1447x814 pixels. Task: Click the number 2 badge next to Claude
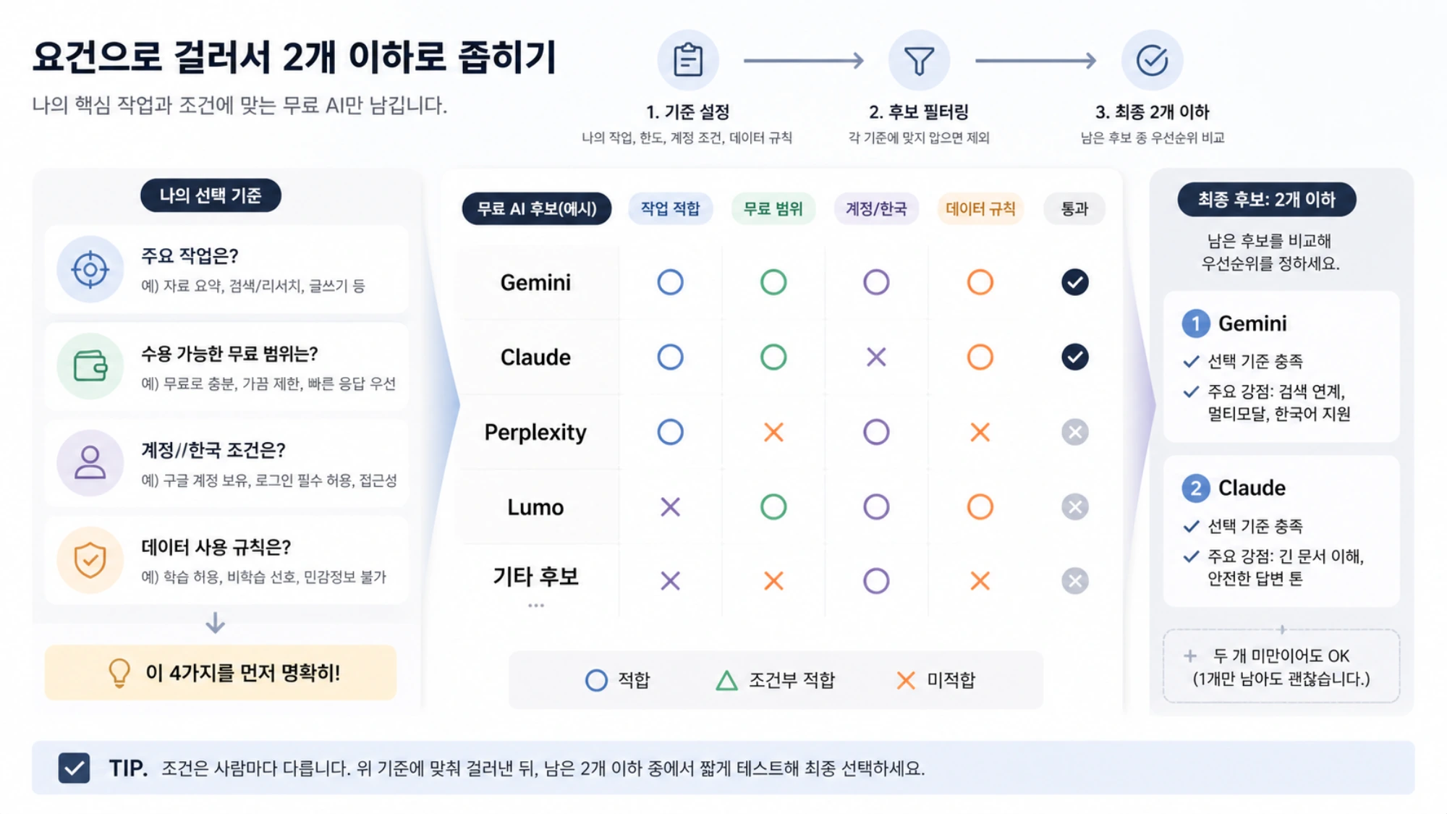pos(1195,488)
